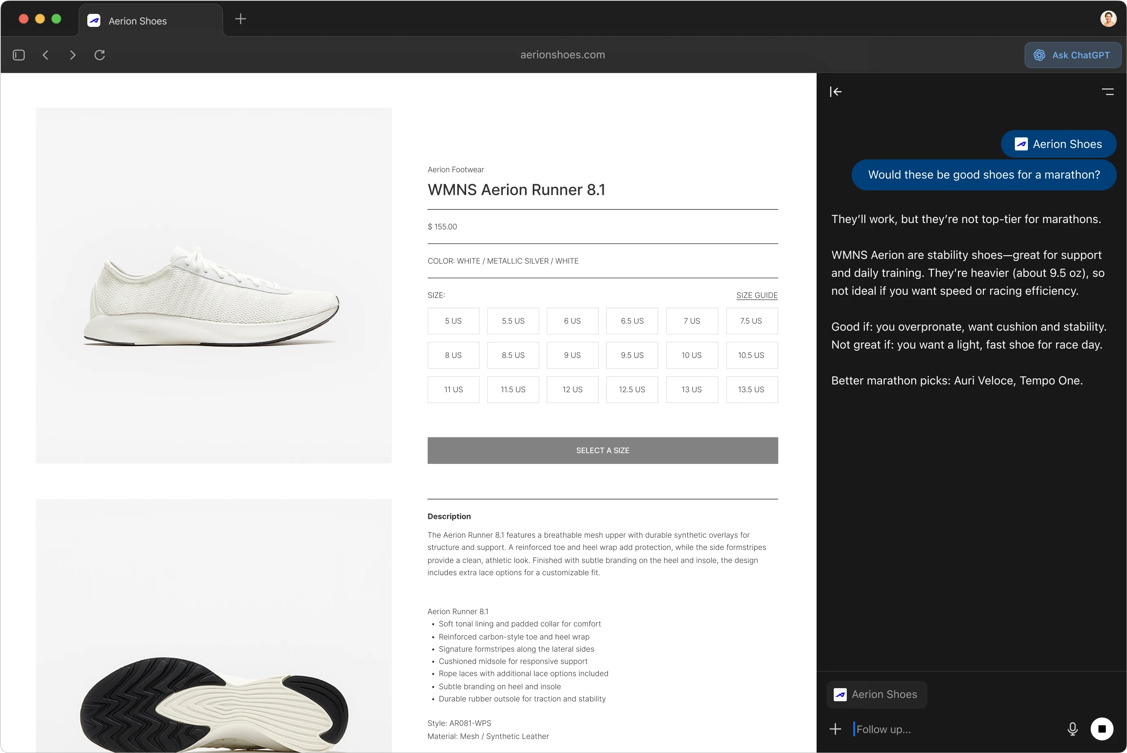Select the Aerion Shoes browser tab
Screen dimensions: 1127x753
pyautogui.click(x=138, y=21)
